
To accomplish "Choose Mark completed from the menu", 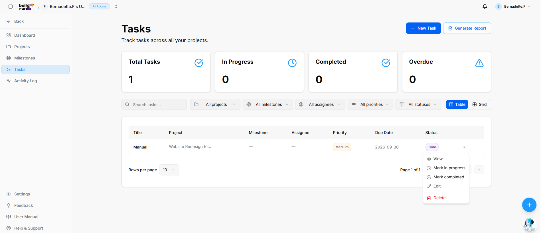I will click(446, 177).
